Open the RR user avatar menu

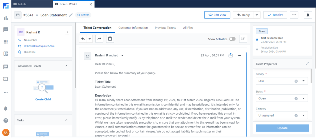[6, 132]
